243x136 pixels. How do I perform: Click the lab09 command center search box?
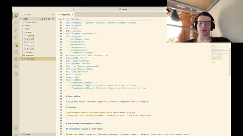[x=123, y=9]
